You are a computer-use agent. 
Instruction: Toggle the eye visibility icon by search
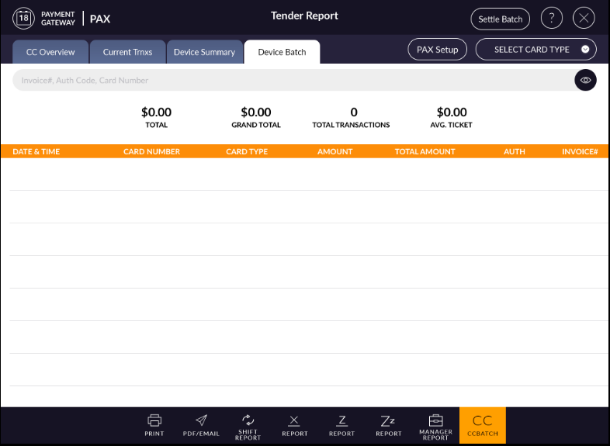pos(585,80)
